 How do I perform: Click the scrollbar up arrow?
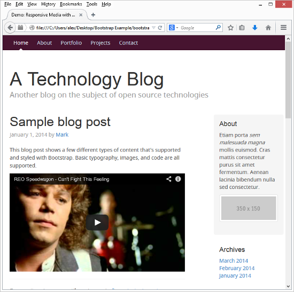288,39
